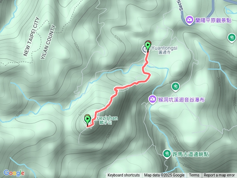This screenshot has height=178, width=237.
Task: Click the green start marker at Yuantongsi
Action: (x=148, y=46)
